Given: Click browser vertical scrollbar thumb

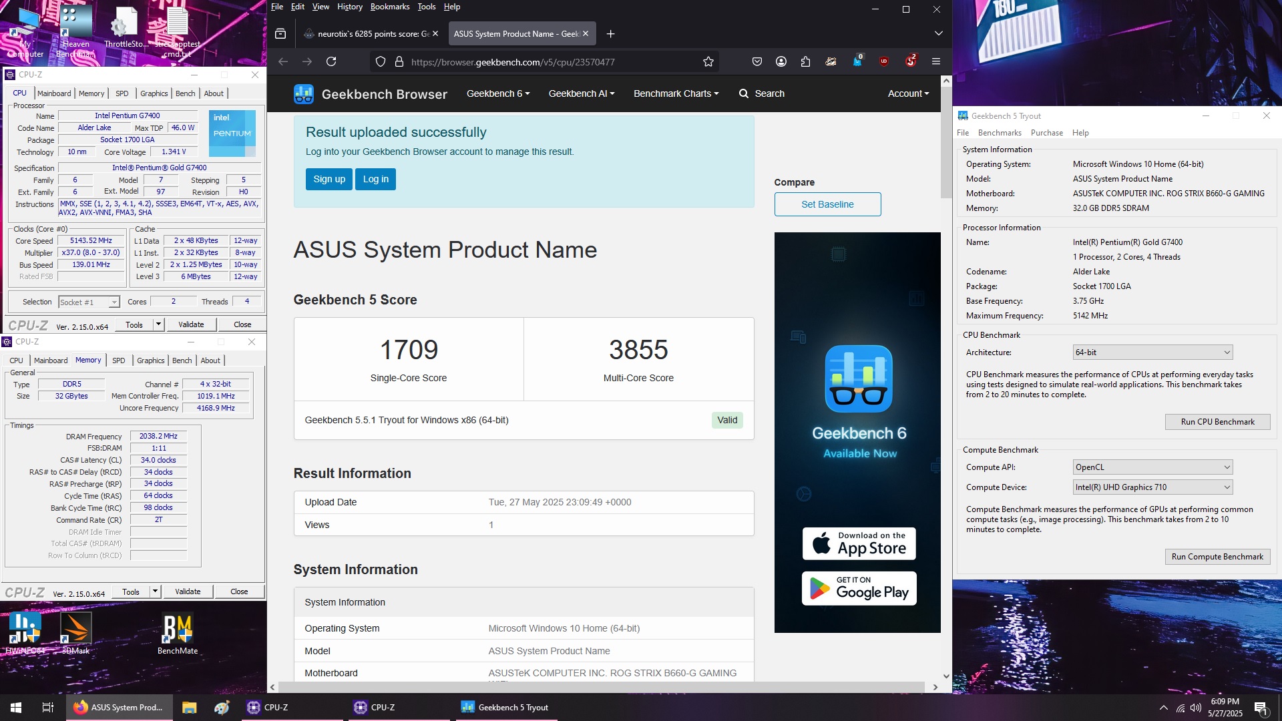Looking at the screenshot, I should pyautogui.click(x=946, y=142).
